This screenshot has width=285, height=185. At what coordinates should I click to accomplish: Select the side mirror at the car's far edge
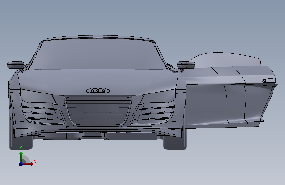(15, 65)
